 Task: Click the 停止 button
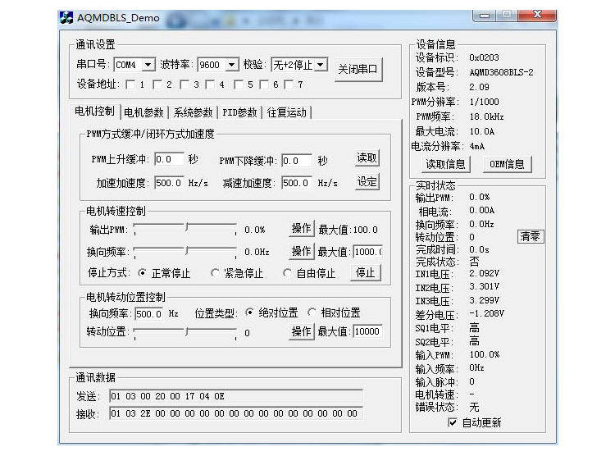click(365, 273)
